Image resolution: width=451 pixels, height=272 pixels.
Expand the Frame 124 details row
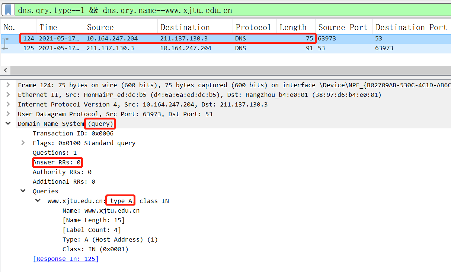click(8, 85)
